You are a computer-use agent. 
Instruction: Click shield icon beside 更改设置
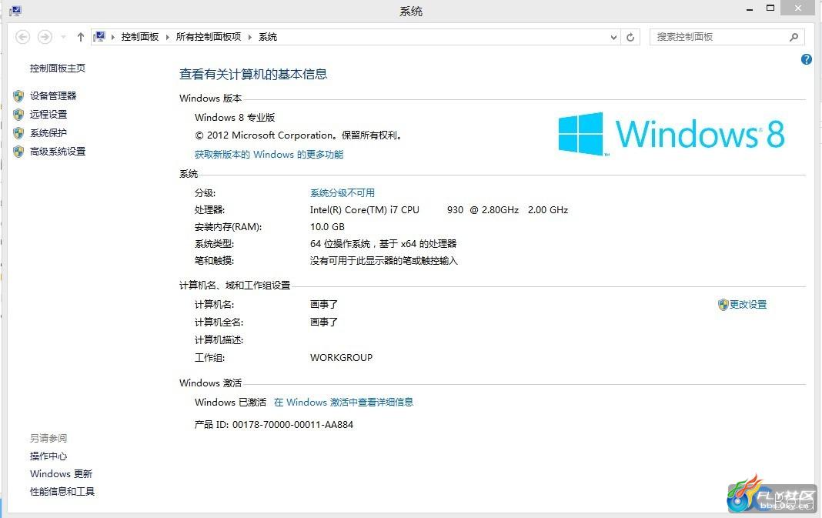(723, 305)
